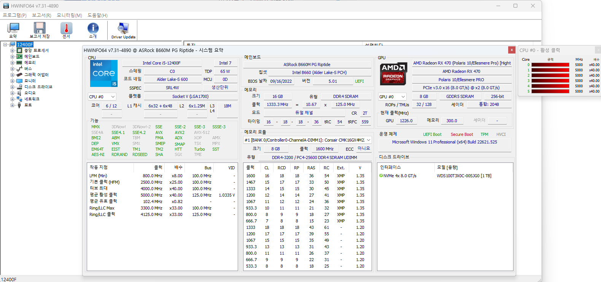The image size is (601, 282).
Task: Click the 디스크 드라이브 tree icon
Action: tap(19, 87)
